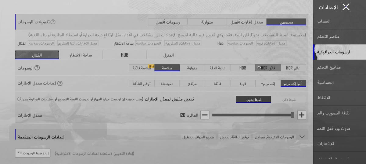Open نقطة التصويب settings category
366x164 pixels.
click(x=340, y=113)
